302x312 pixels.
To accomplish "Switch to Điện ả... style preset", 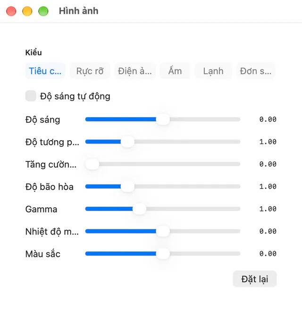I will click(134, 71).
